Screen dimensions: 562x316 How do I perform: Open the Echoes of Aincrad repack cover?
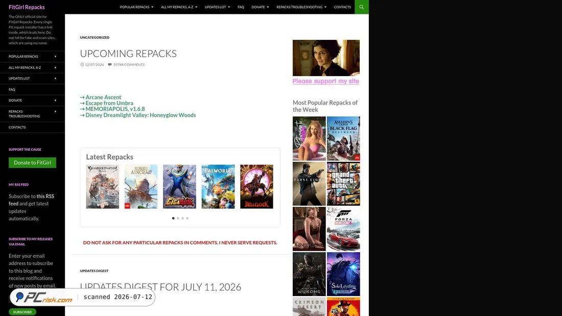click(141, 186)
